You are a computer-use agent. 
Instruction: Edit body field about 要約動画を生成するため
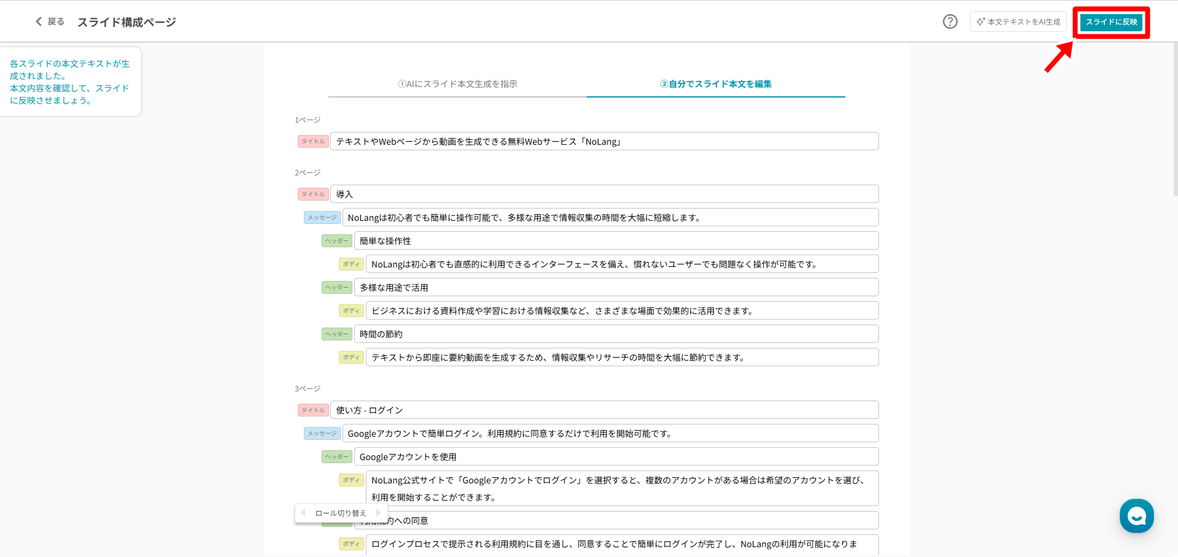pos(622,357)
